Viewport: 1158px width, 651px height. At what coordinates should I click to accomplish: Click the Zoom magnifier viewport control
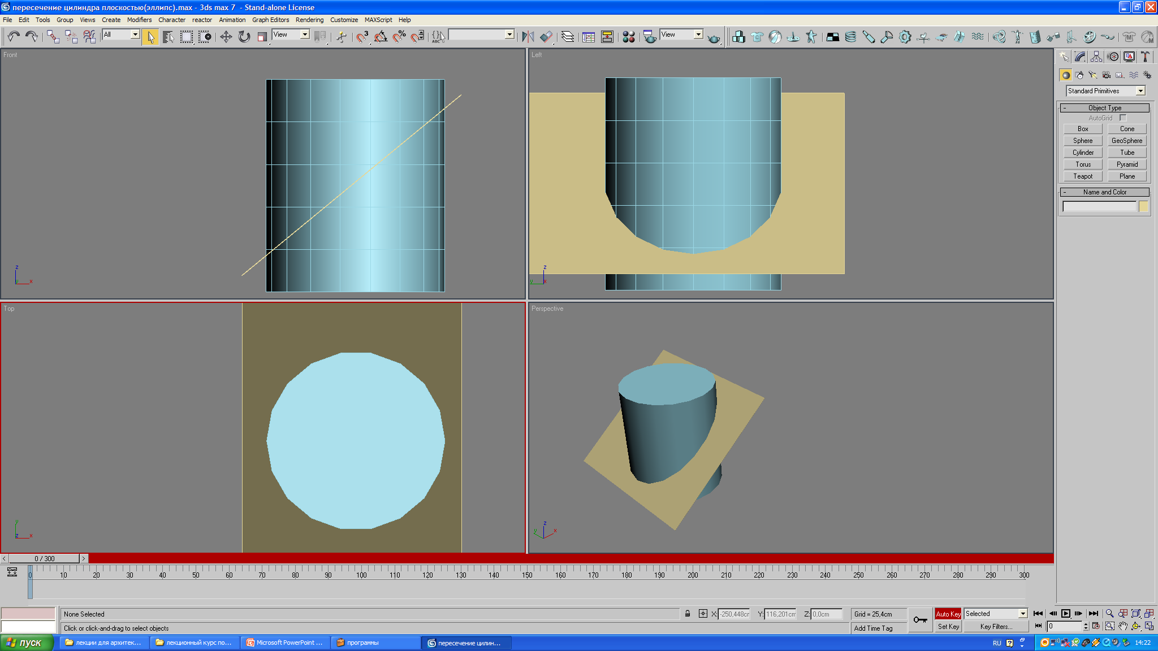(1109, 614)
